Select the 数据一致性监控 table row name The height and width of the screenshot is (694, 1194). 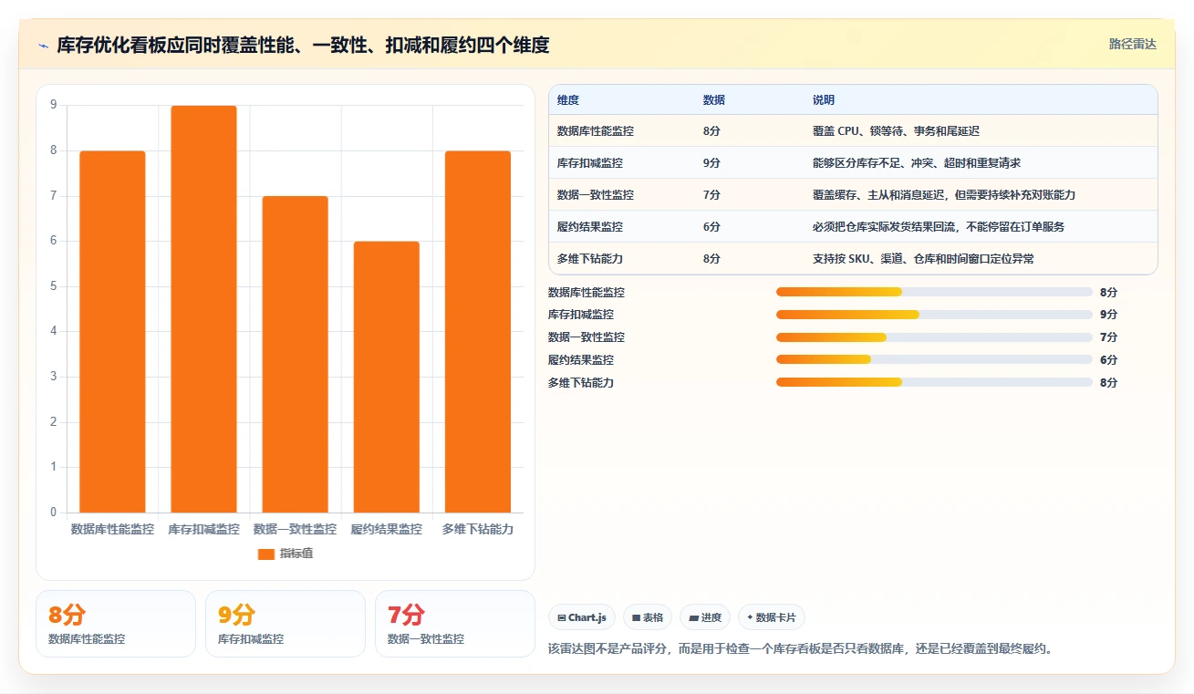point(595,195)
